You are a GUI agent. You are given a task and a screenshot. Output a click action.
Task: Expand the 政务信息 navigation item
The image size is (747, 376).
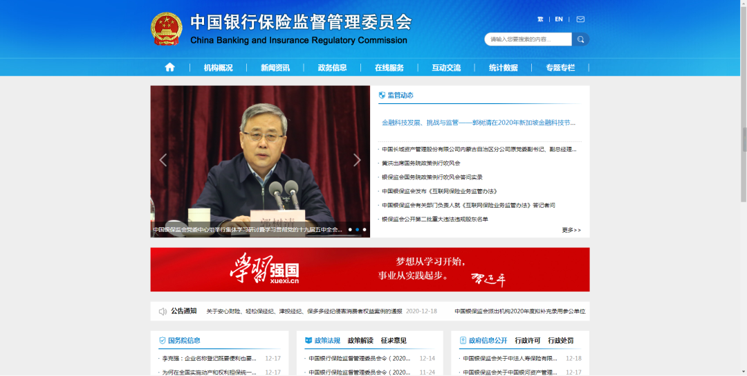point(332,68)
